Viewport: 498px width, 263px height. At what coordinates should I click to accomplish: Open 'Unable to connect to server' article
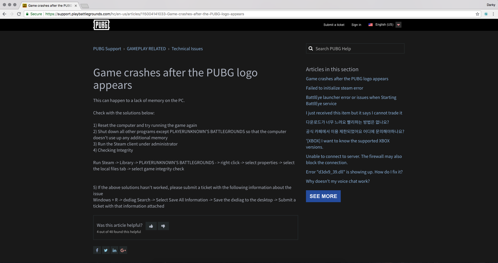click(354, 159)
